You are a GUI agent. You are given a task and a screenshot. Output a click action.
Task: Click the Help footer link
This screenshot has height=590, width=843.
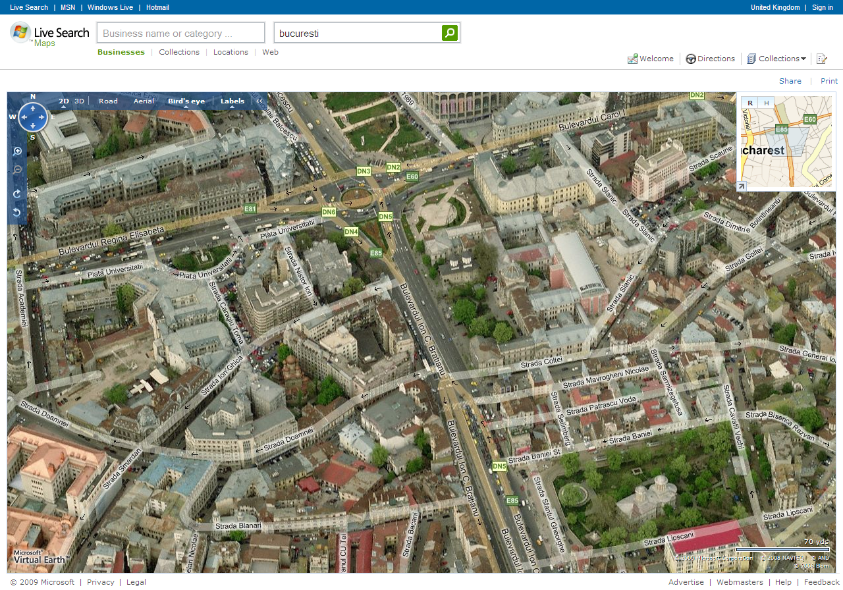pyautogui.click(x=784, y=582)
